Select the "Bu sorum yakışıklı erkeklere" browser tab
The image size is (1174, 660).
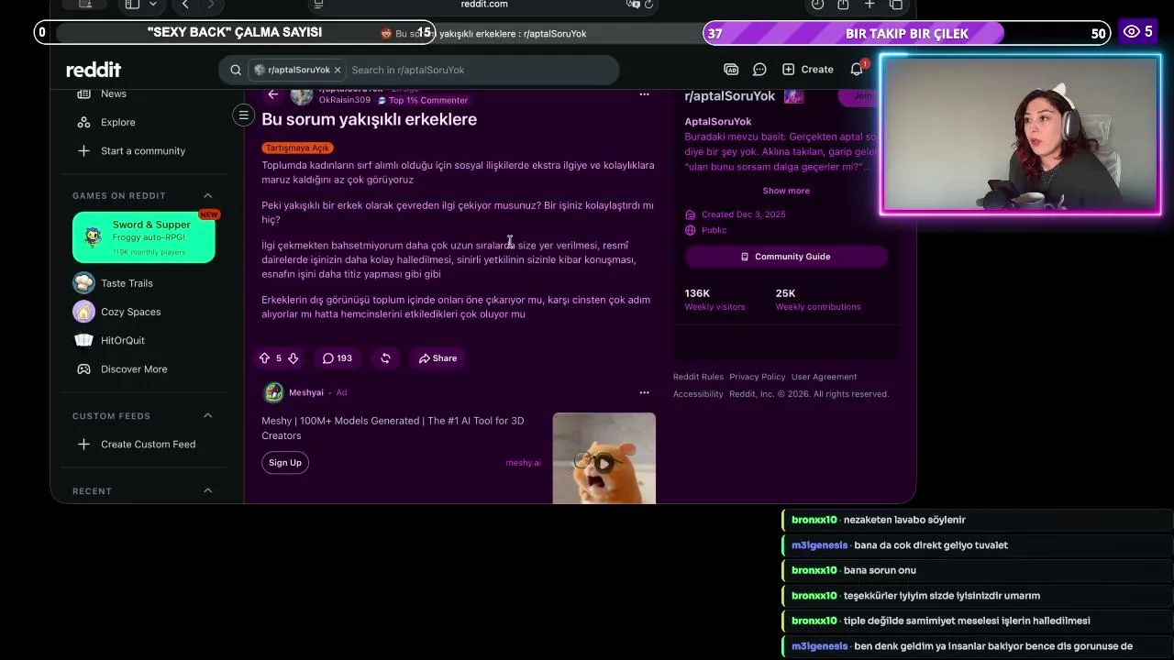point(483,34)
